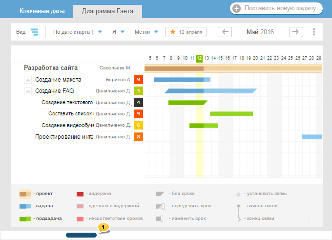Screen dimensions: 332x240
Task: Click the orange priority badge 8
Action: 139,137
